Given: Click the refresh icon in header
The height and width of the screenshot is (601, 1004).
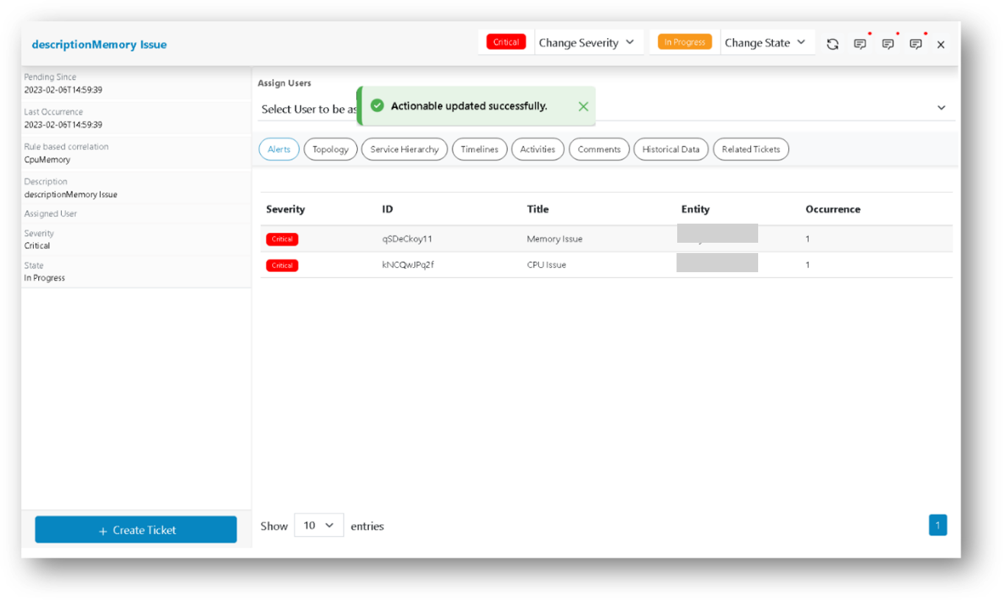Looking at the screenshot, I should point(832,44).
